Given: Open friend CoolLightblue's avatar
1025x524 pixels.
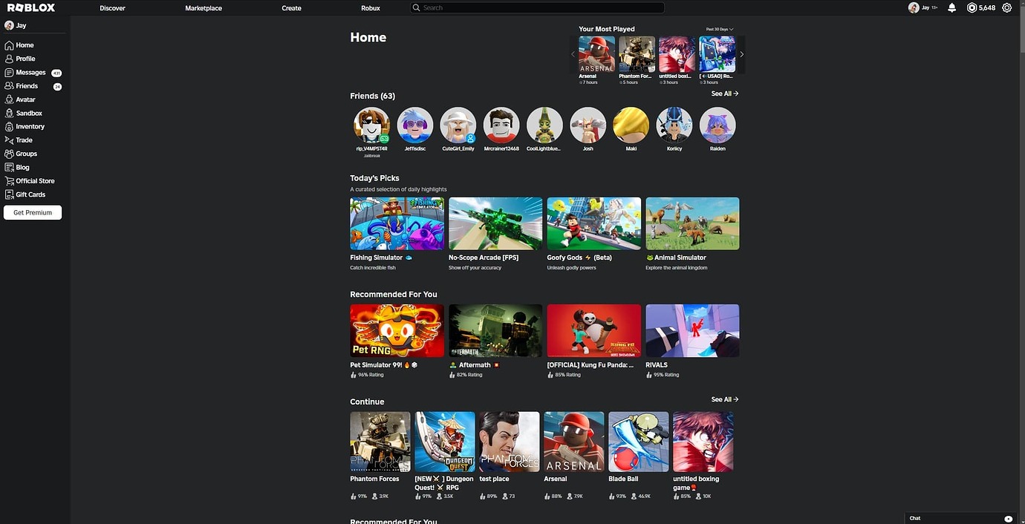Looking at the screenshot, I should point(544,125).
